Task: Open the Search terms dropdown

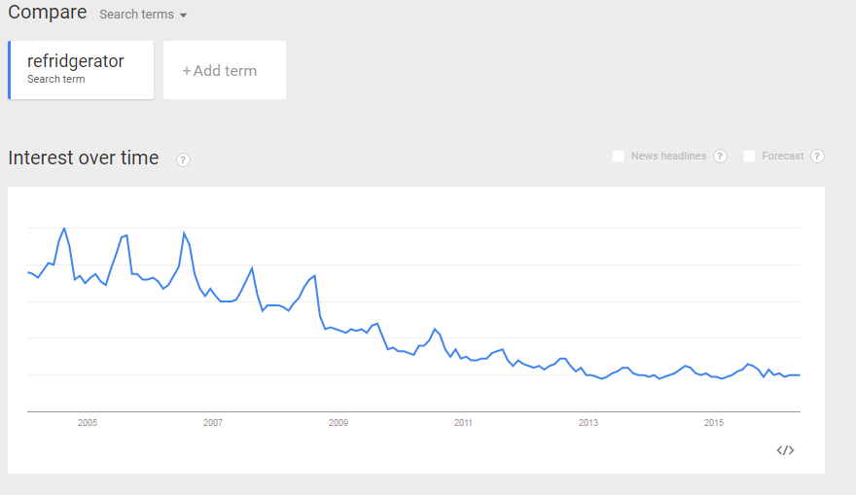Action: pyautogui.click(x=143, y=15)
